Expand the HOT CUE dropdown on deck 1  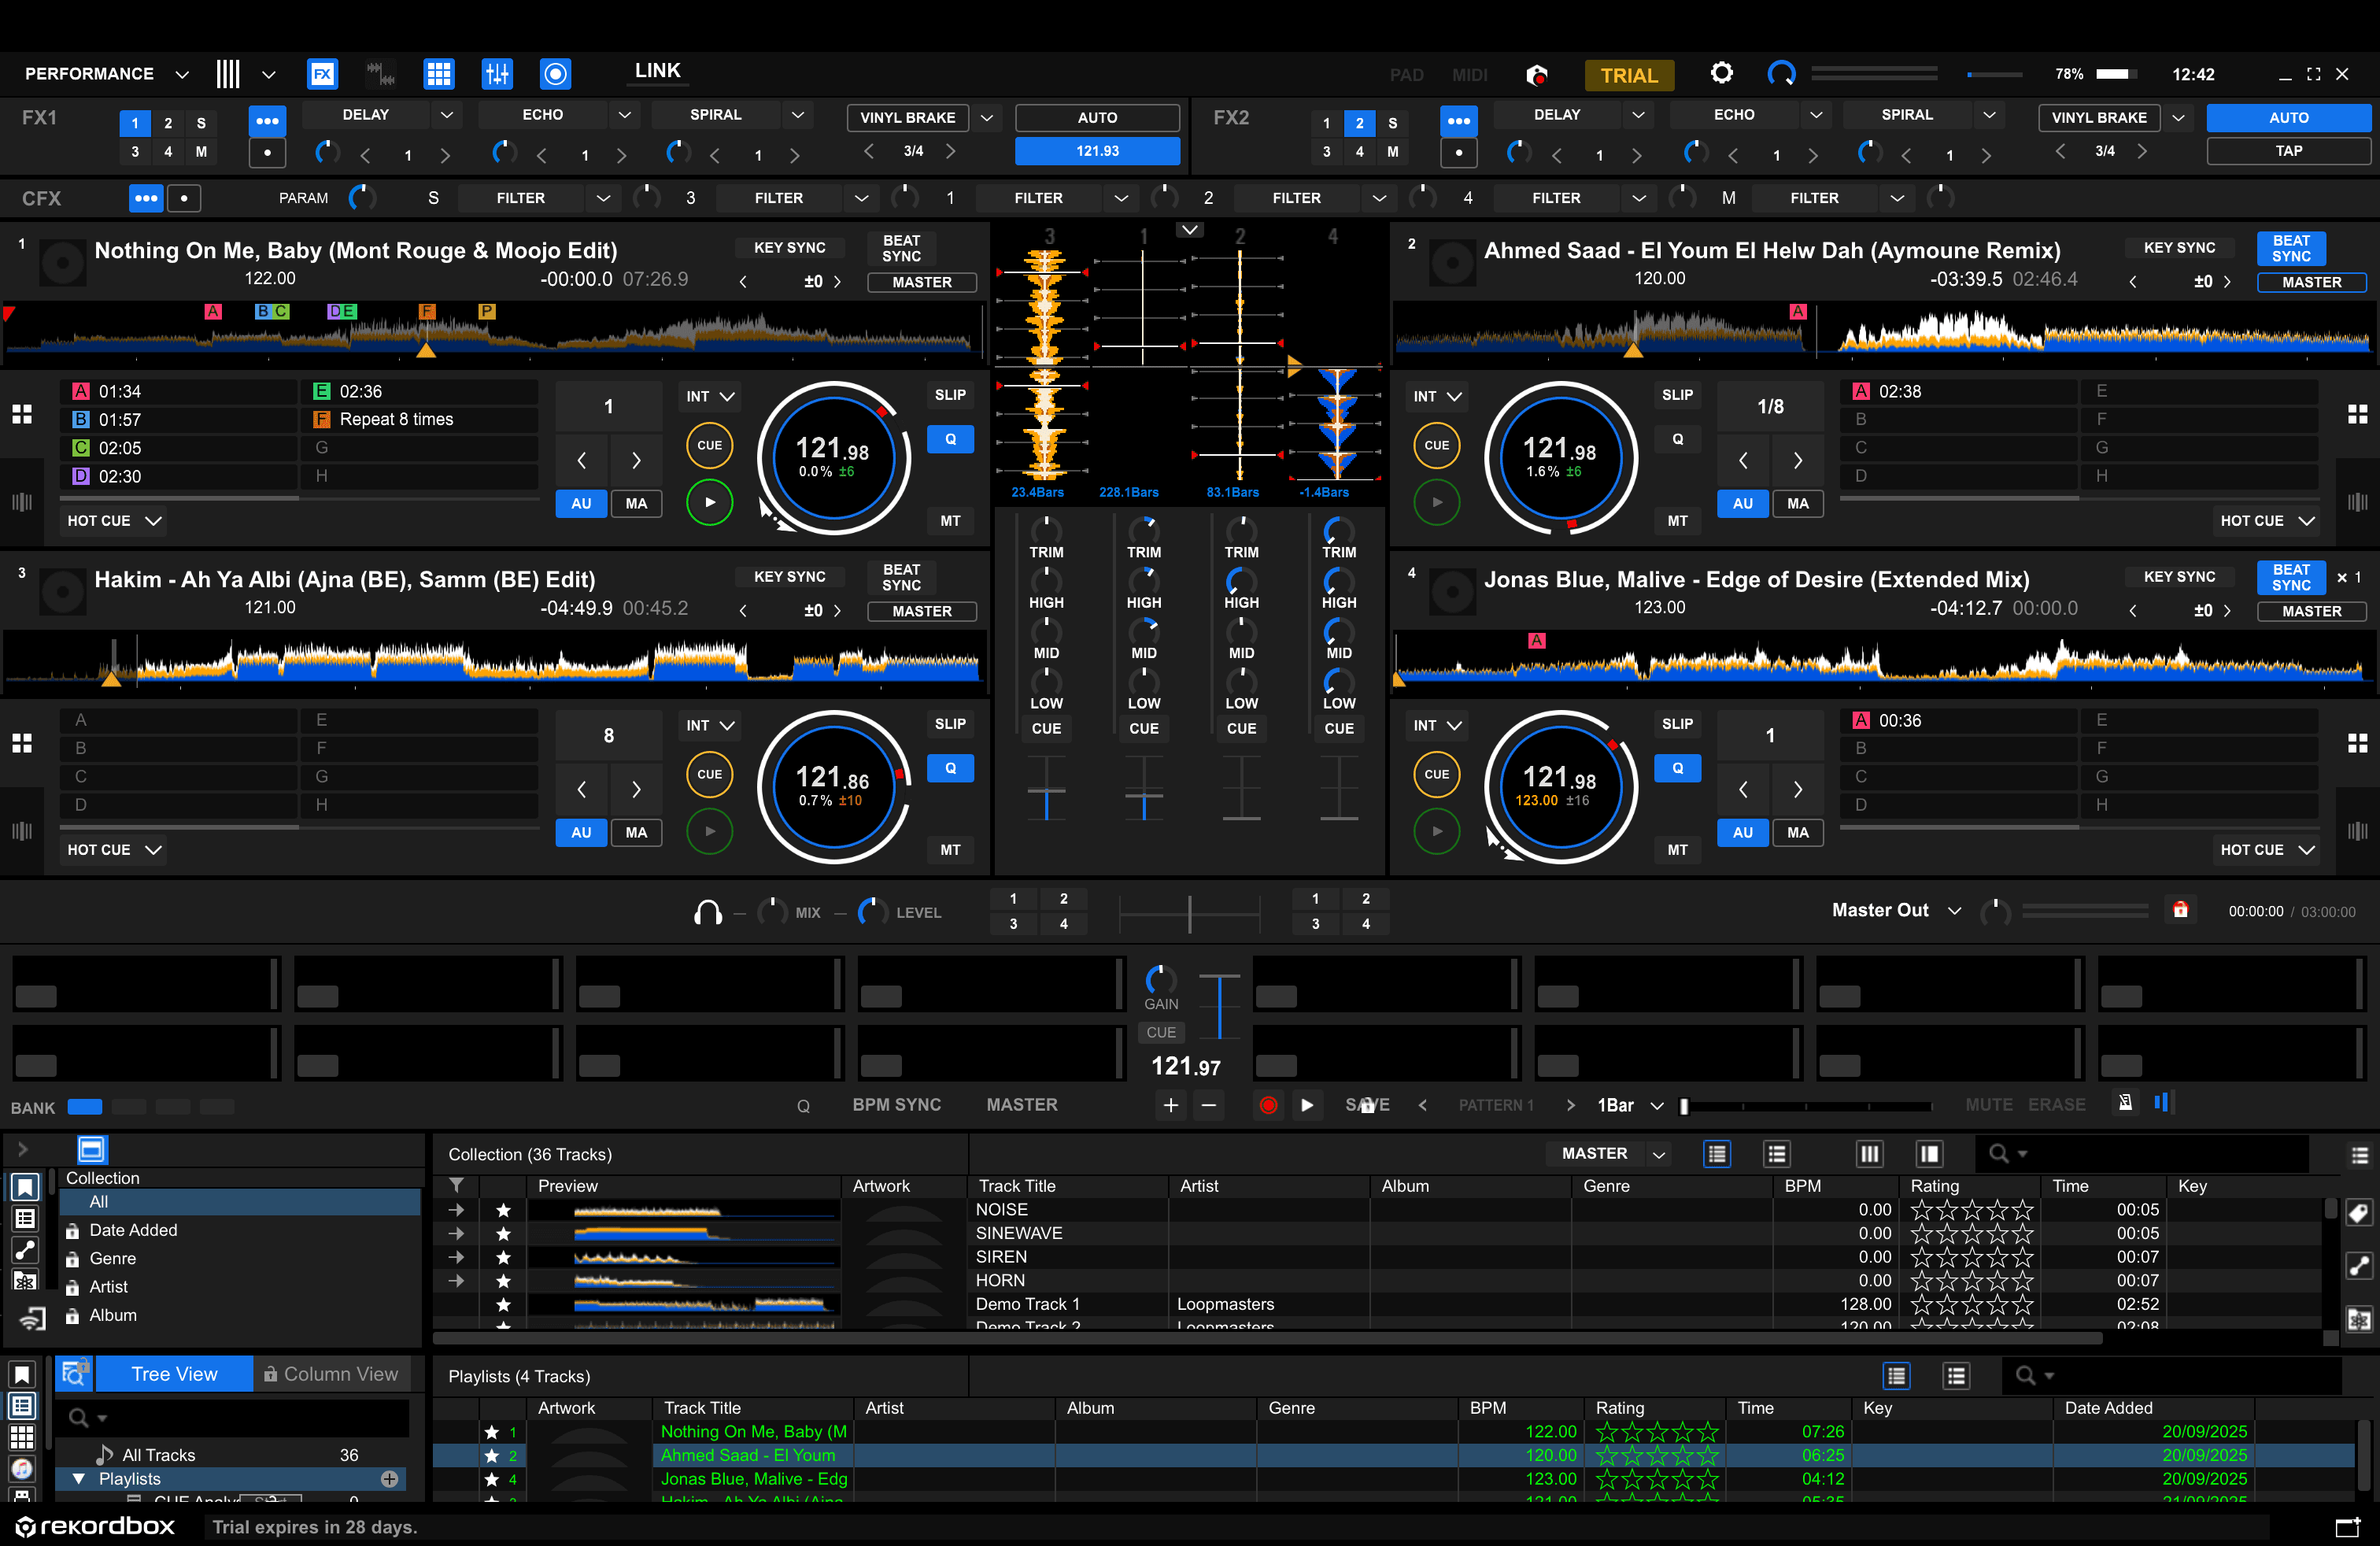[x=112, y=520]
